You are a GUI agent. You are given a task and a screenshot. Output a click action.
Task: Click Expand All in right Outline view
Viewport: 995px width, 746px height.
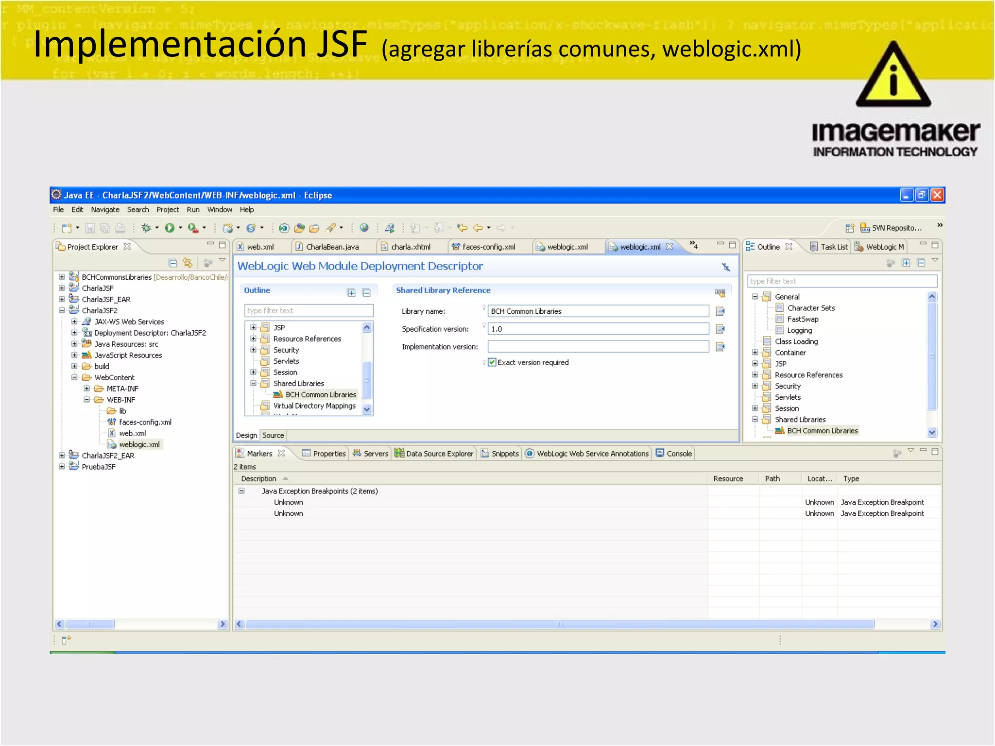click(x=906, y=263)
